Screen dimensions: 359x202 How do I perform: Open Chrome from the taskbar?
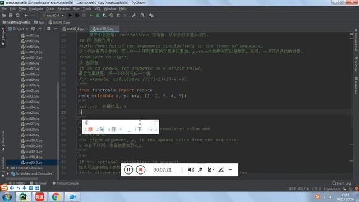(x=56, y=197)
